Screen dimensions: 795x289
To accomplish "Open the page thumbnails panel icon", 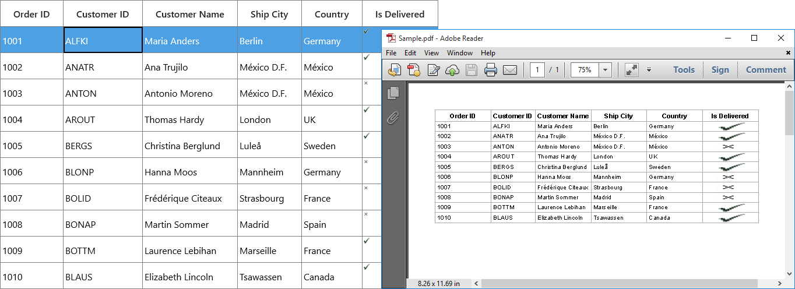I will coord(393,93).
